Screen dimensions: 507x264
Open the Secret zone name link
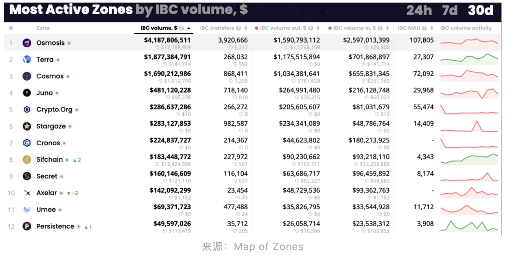point(47,176)
